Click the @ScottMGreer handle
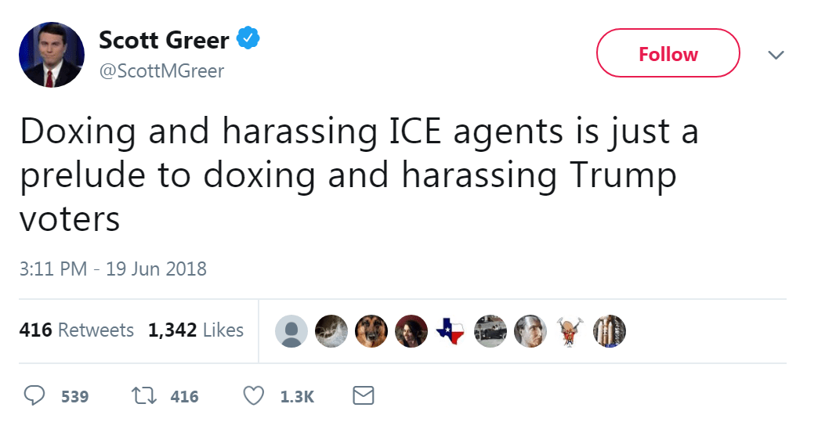836x440 pixels. tap(161, 71)
